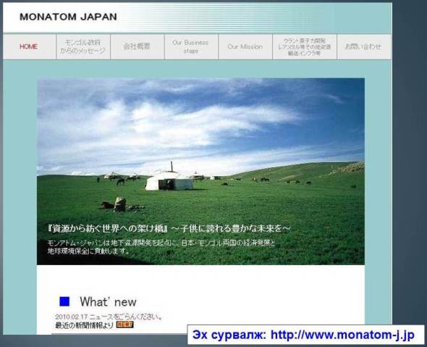This screenshot has width=427, height=347.
Task: Click the What' new heading
Action: pyautogui.click(x=108, y=302)
